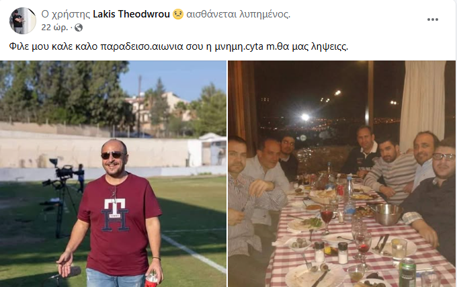Image resolution: width=457 pixels, height=287 pixels.
Task: Click the globe public privacy icon
Action: (79, 28)
